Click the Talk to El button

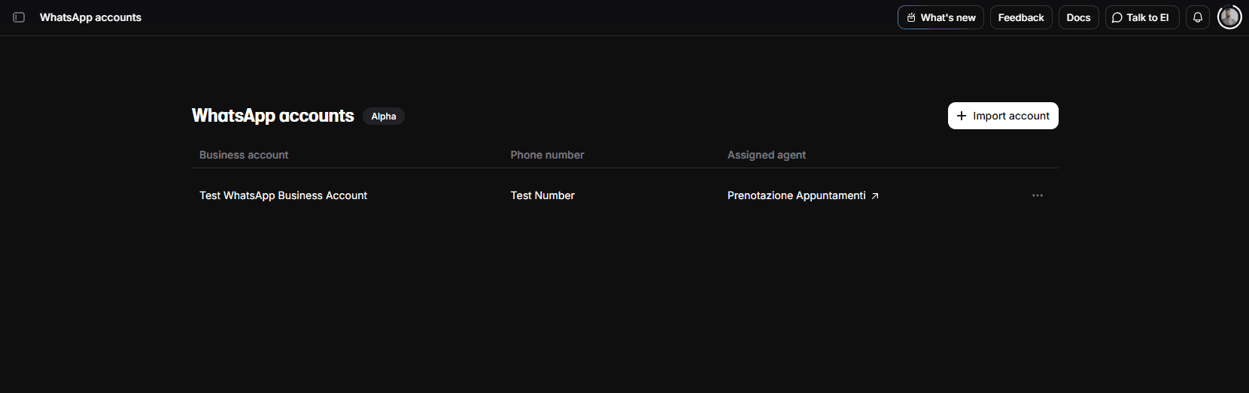pos(1142,17)
